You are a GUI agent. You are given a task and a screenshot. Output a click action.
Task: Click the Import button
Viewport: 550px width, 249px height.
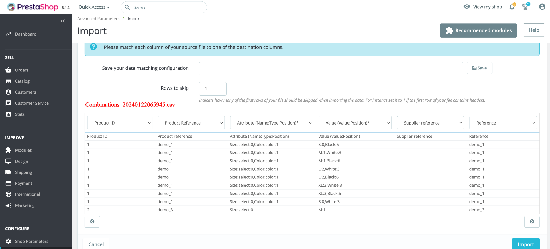point(526,244)
